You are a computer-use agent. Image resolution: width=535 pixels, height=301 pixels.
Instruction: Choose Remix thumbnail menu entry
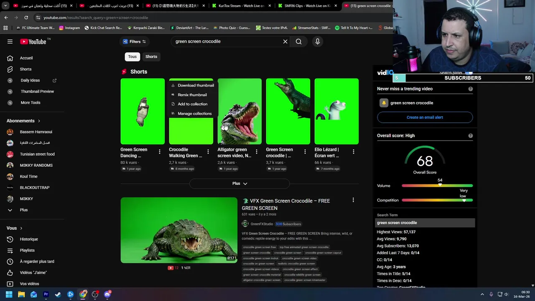coord(192,95)
